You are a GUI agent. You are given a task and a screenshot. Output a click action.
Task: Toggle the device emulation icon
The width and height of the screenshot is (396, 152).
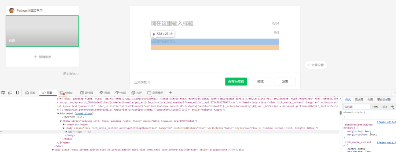click(x=10, y=92)
